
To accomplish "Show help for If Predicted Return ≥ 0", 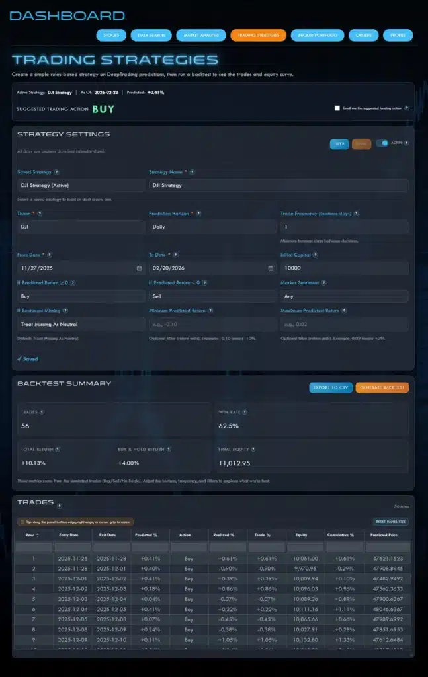I will click(x=73, y=283).
